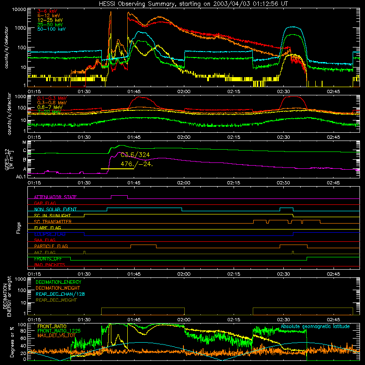Image resolution: width=365 pixels, height=365 pixels.
Task: Select the 01:30 tick under the decimation panel
Action: coord(84,320)
